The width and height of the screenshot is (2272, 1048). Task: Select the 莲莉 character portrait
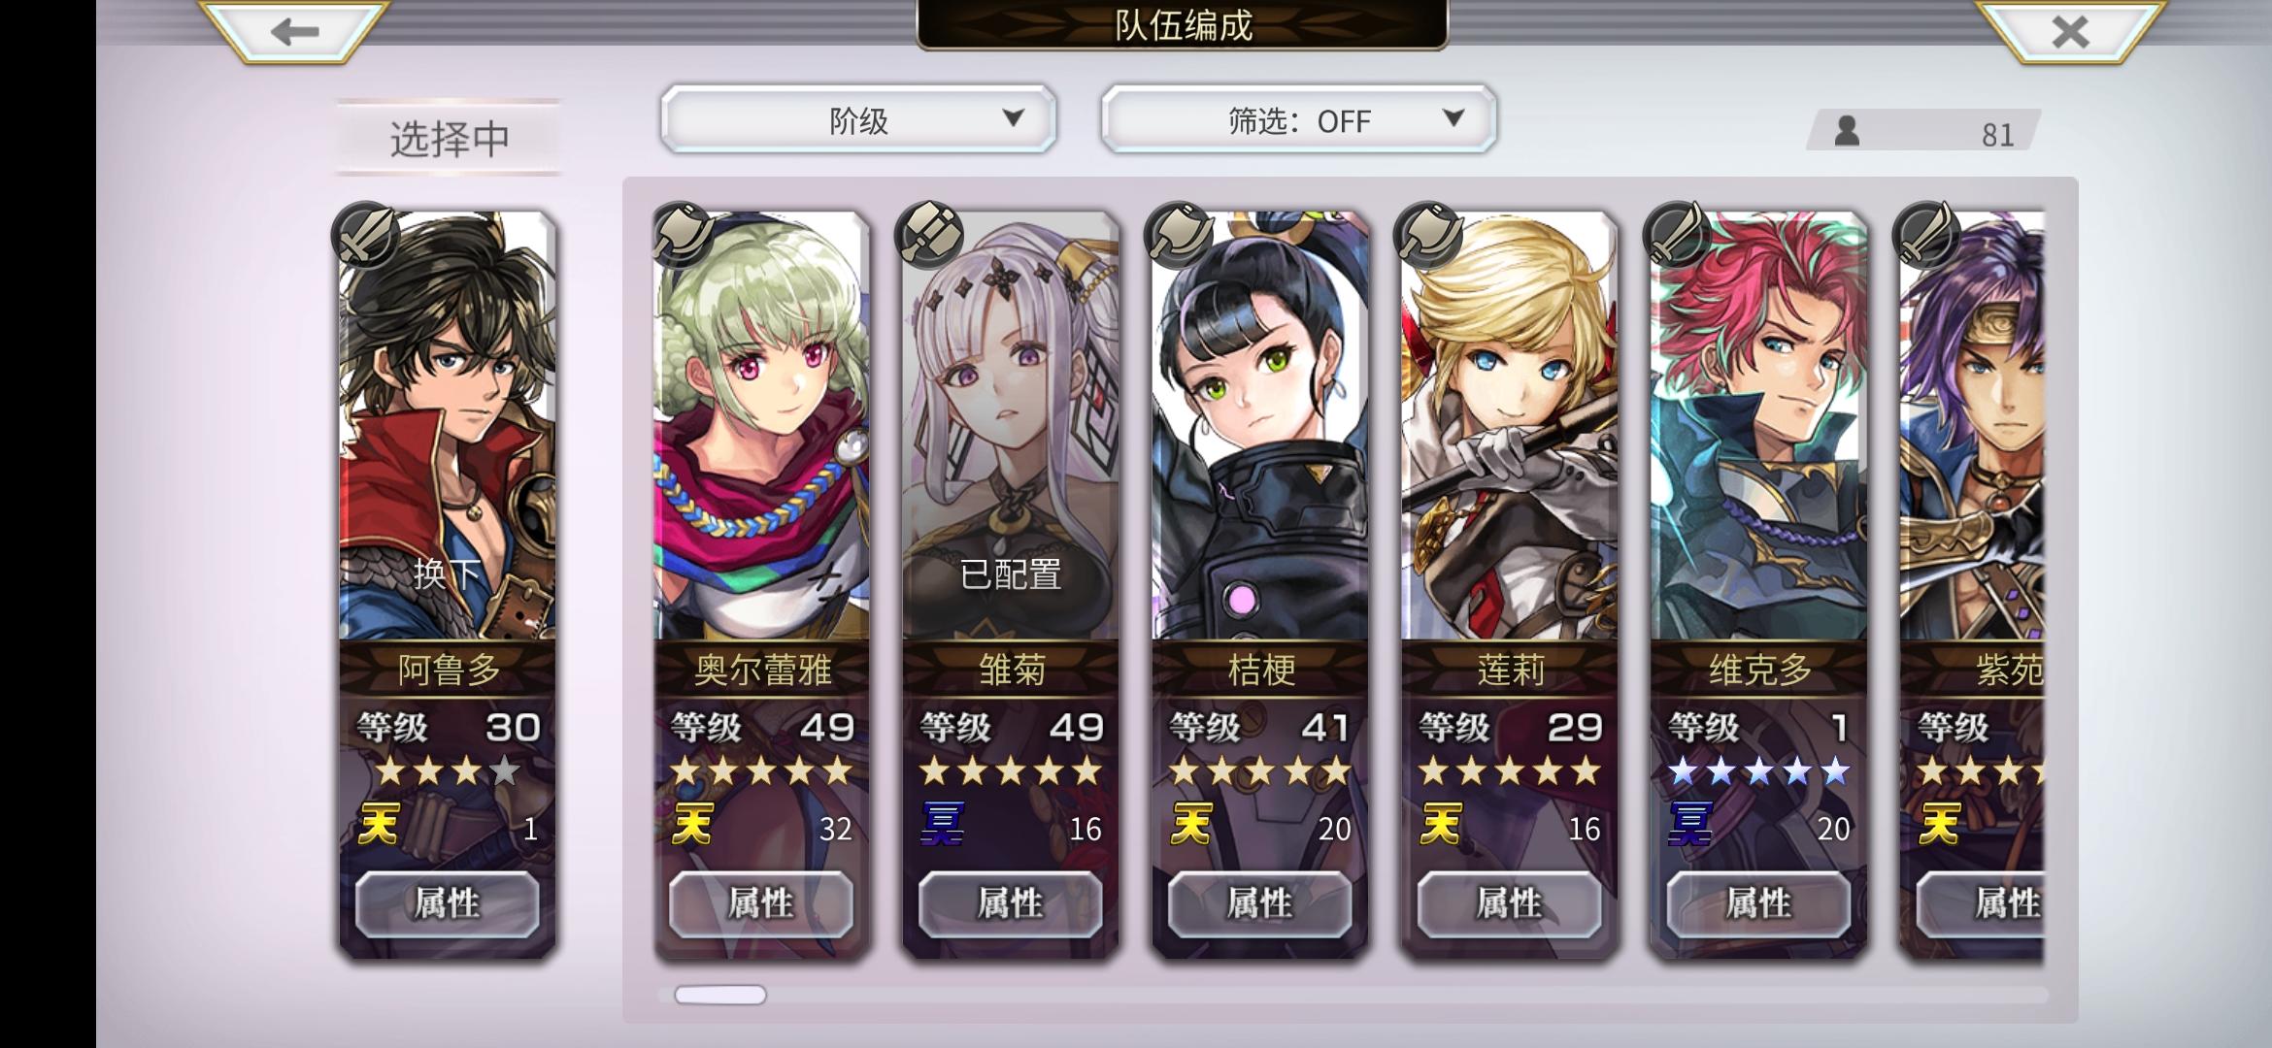pyautogui.click(x=1510, y=427)
